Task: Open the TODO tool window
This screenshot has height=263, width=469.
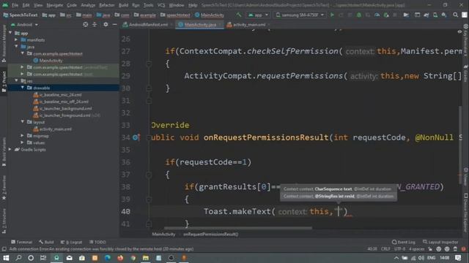Action: [97, 242]
